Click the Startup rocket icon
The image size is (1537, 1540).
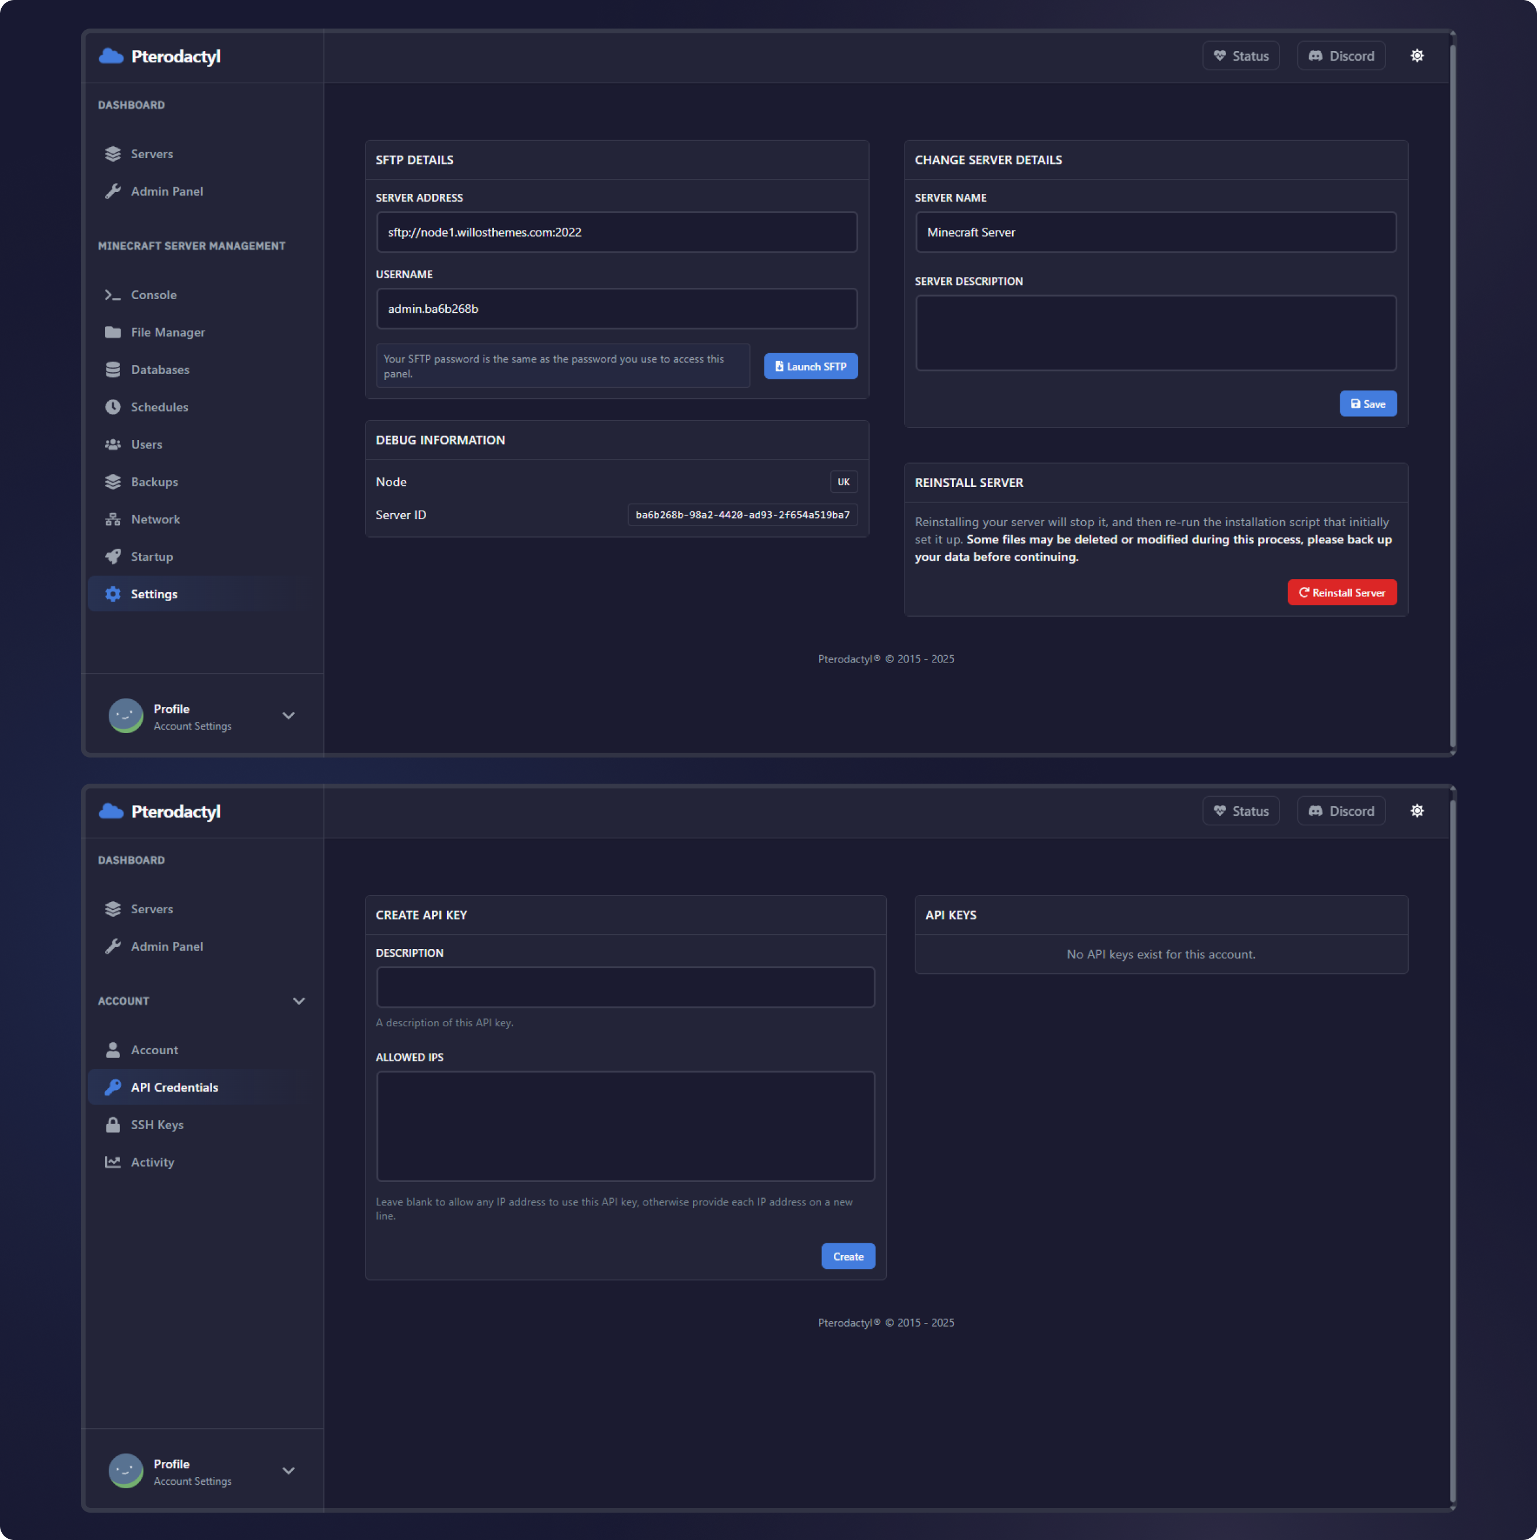[x=112, y=557]
